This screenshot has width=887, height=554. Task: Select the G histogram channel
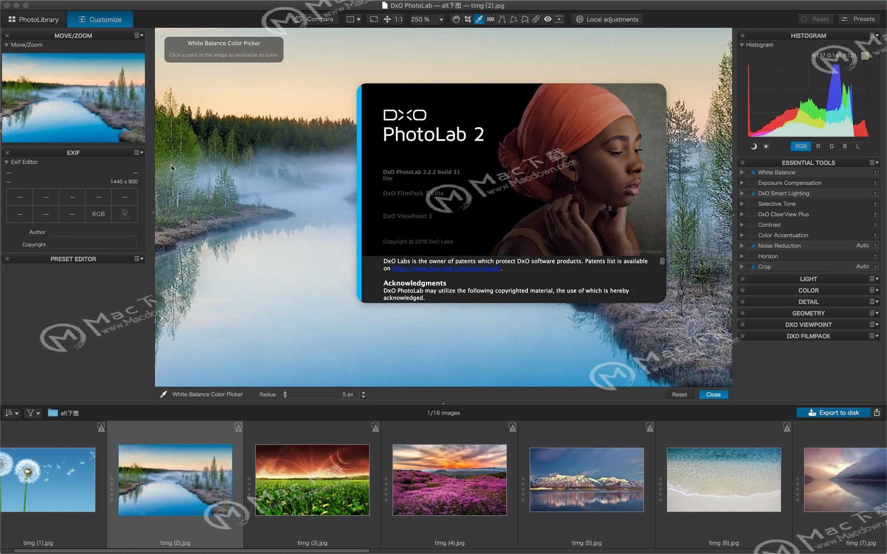point(831,146)
